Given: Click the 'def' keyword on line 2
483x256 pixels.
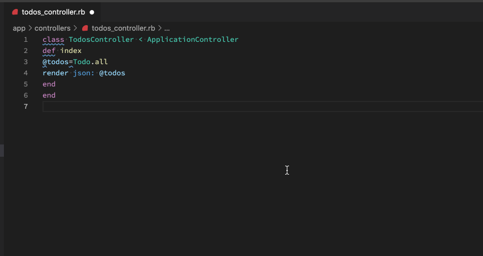Looking at the screenshot, I should [x=49, y=51].
